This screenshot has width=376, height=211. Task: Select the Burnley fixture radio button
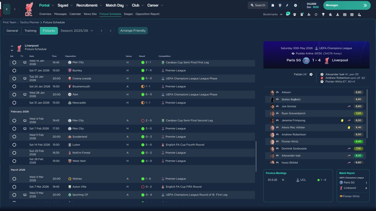coord(14,71)
